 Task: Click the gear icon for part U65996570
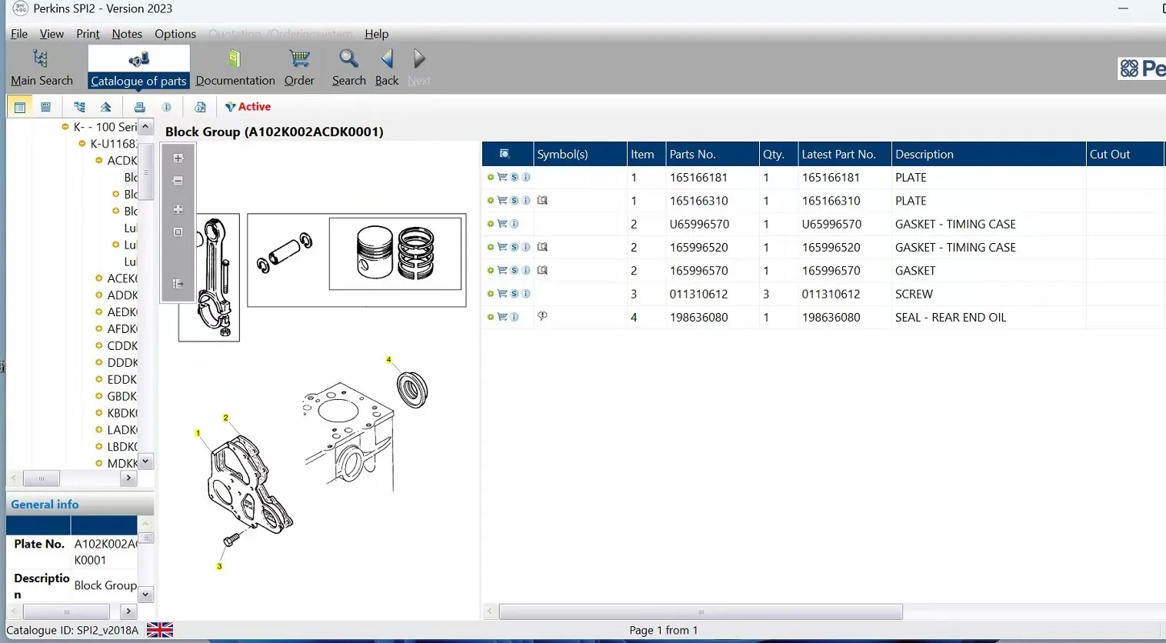coord(491,224)
